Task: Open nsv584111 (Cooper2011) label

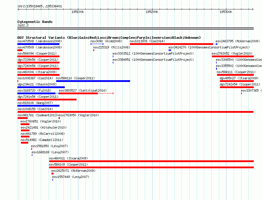Action: tap(236, 72)
